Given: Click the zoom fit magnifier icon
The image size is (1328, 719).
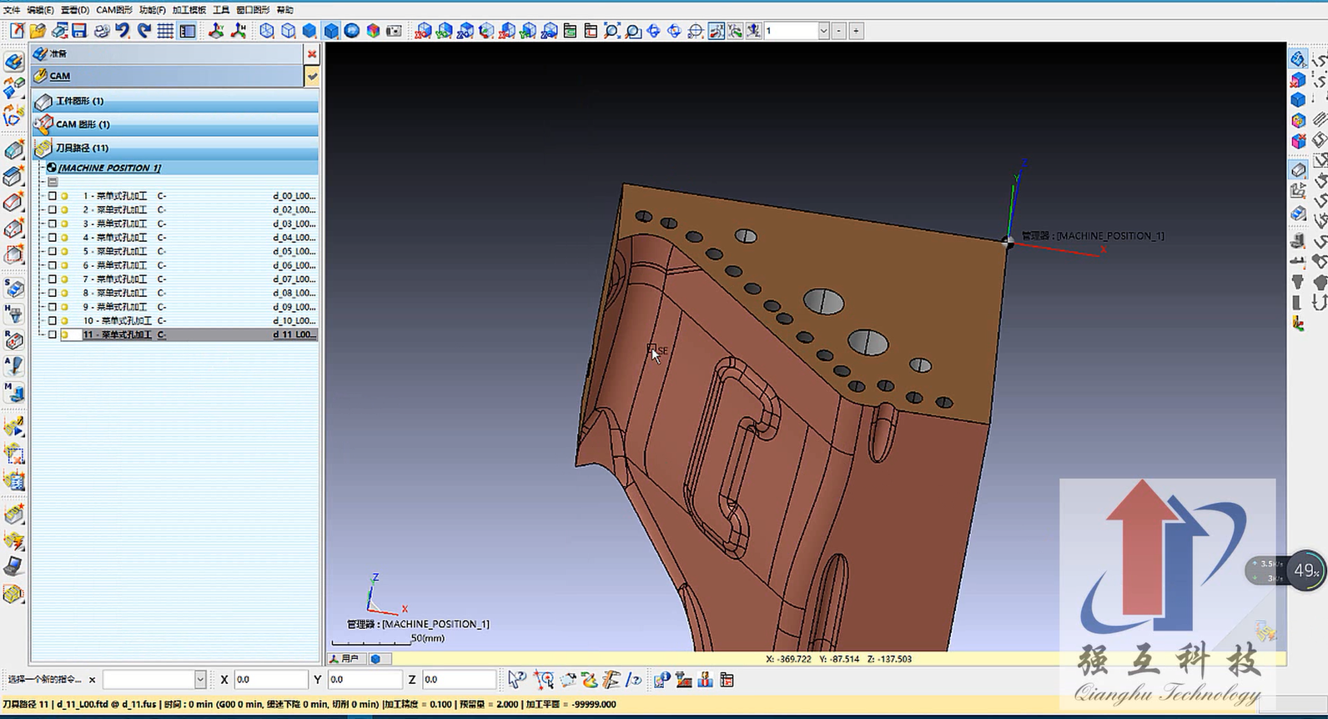Looking at the screenshot, I should point(611,31).
